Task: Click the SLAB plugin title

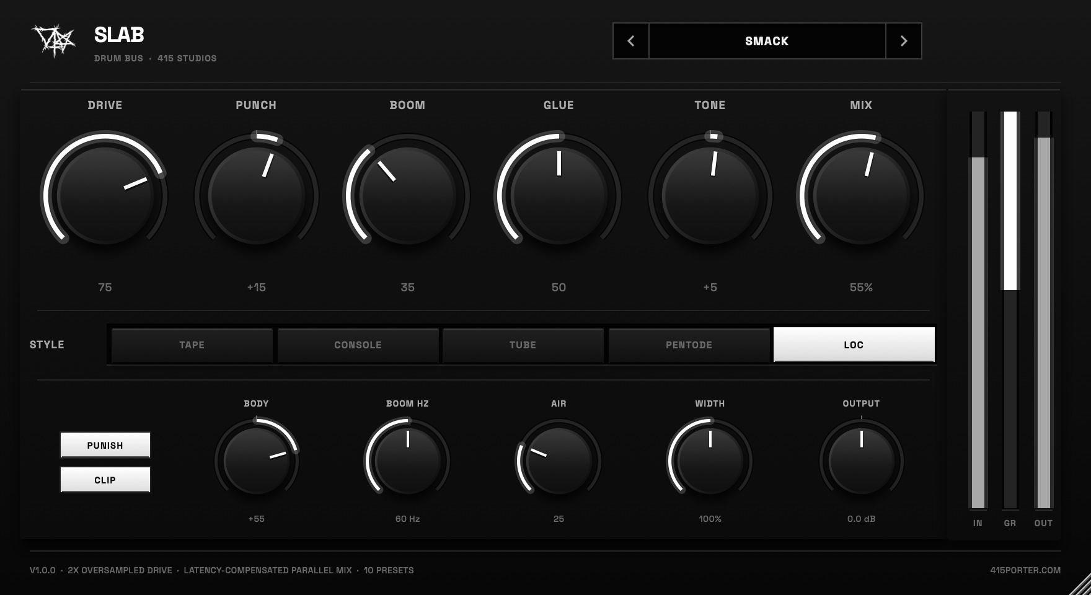Action: coord(119,35)
